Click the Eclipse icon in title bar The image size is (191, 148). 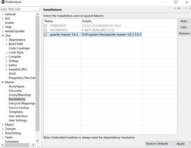[3, 2]
